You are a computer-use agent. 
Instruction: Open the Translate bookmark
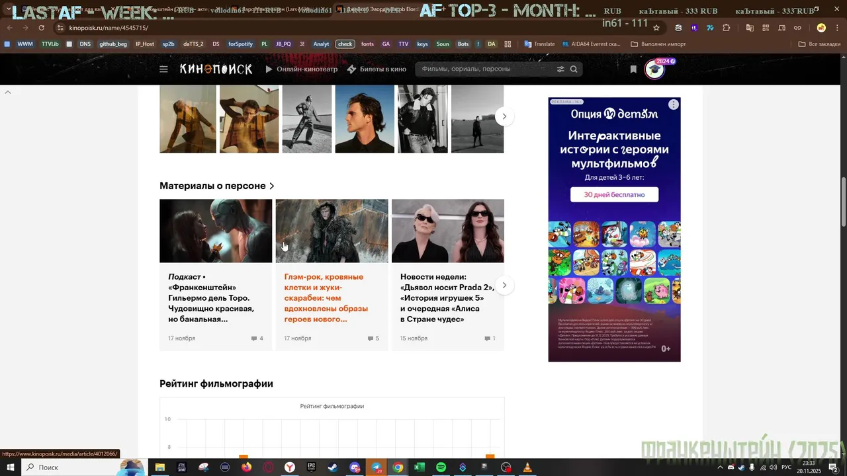tap(539, 44)
